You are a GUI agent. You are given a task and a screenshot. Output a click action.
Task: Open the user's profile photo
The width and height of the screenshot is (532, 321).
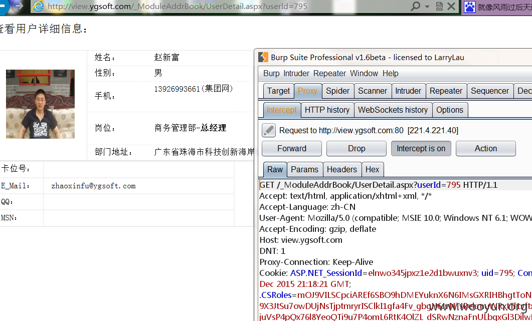point(41,104)
